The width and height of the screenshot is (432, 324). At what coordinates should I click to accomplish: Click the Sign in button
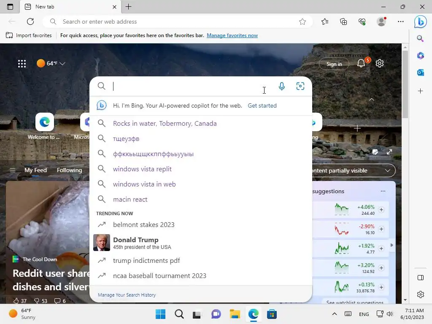(334, 64)
